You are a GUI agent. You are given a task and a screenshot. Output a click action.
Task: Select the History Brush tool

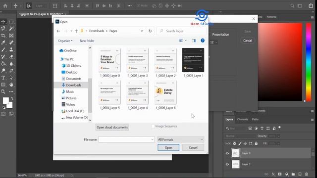coord(3,57)
